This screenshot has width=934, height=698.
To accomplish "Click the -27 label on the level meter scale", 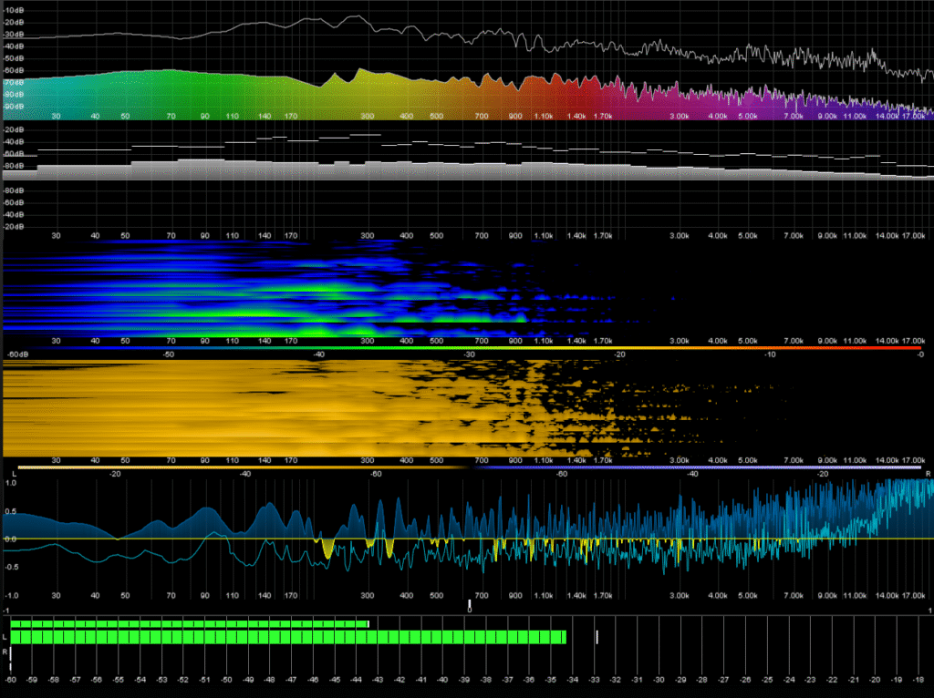I will click(723, 680).
